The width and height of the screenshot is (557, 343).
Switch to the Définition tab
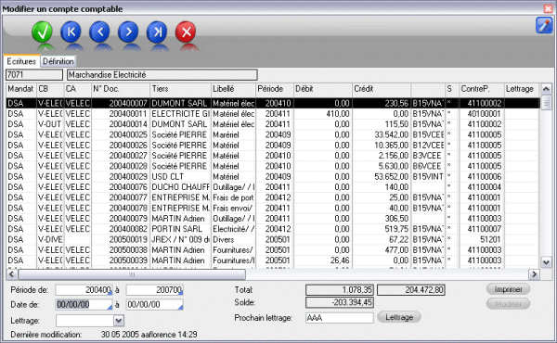(x=58, y=61)
